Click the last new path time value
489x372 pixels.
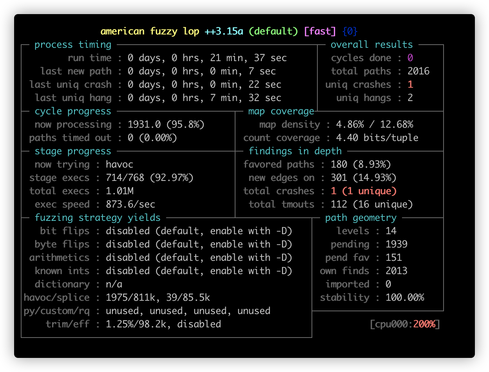(x=202, y=71)
